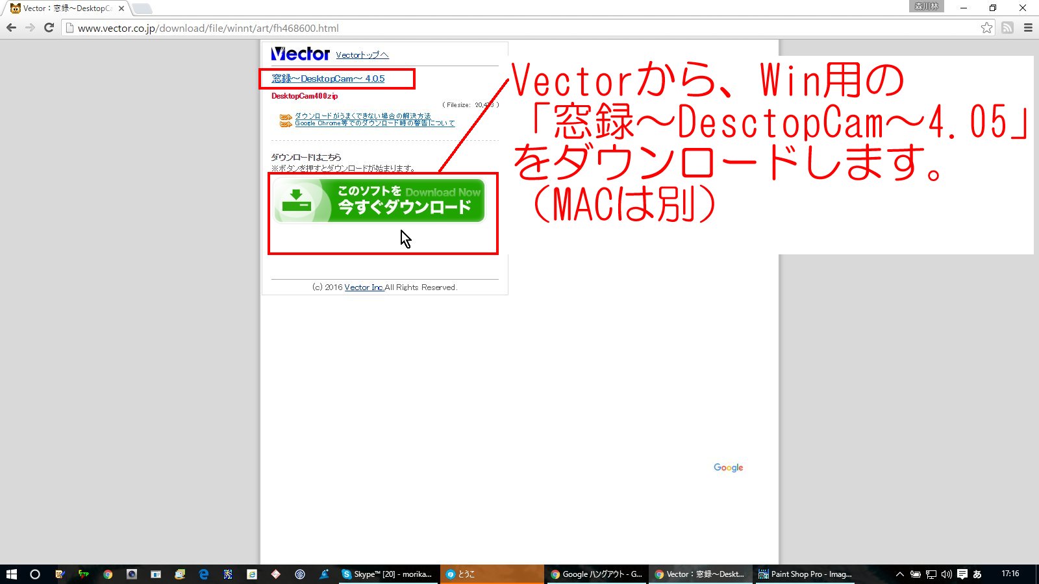
Task: Open the 窓録~DesktopCam~ 4.0.5 link
Action: click(x=328, y=79)
